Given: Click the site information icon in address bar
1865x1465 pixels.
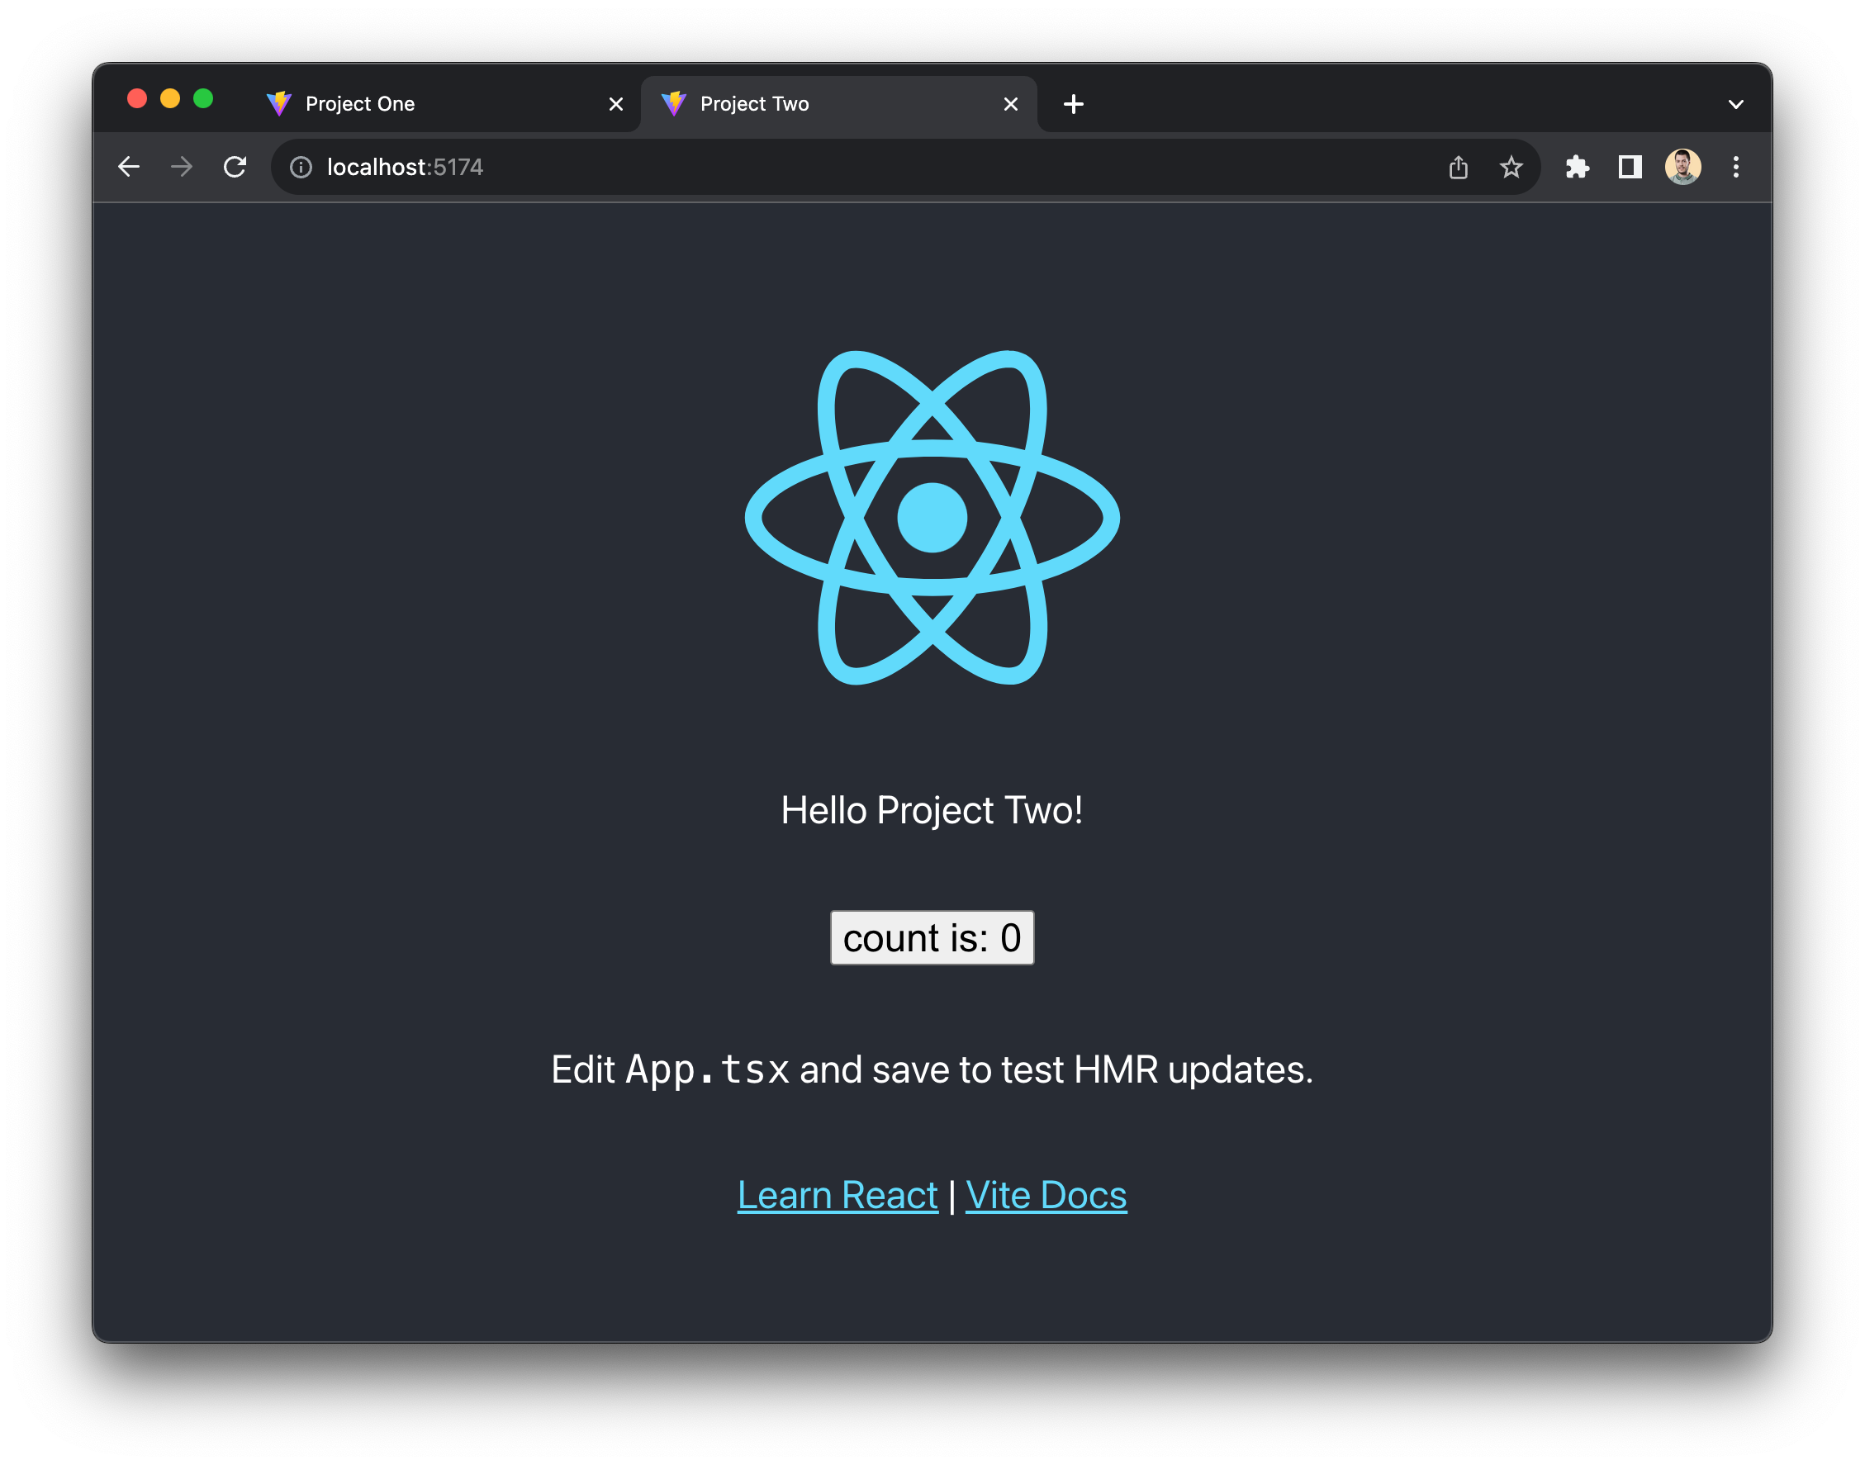Looking at the screenshot, I should 301,166.
